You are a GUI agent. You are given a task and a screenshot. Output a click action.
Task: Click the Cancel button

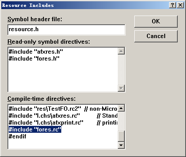pyautogui.click(x=156, y=36)
